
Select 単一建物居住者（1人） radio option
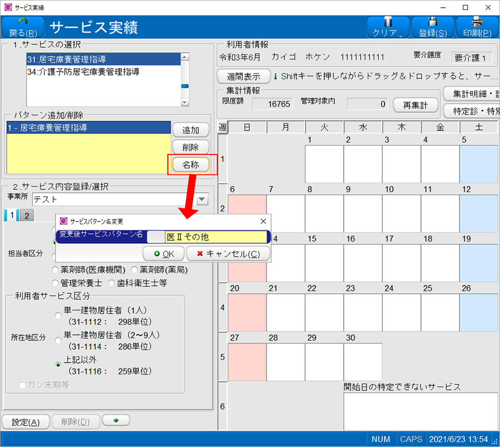[x=58, y=315]
